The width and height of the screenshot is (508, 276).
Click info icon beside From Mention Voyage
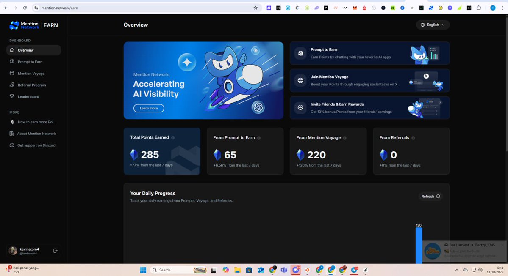345,138
